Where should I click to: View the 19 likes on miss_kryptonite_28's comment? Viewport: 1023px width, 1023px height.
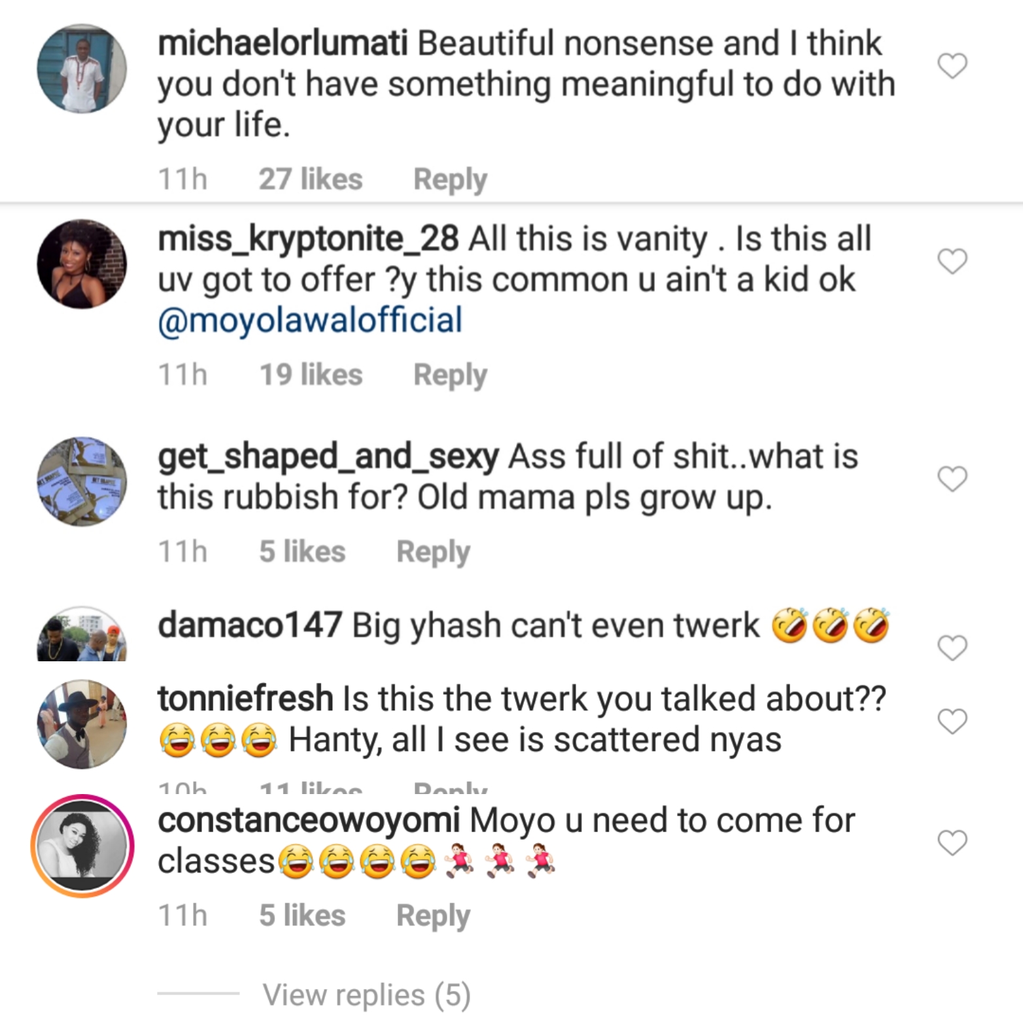pyautogui.click(x=311, y=375)
